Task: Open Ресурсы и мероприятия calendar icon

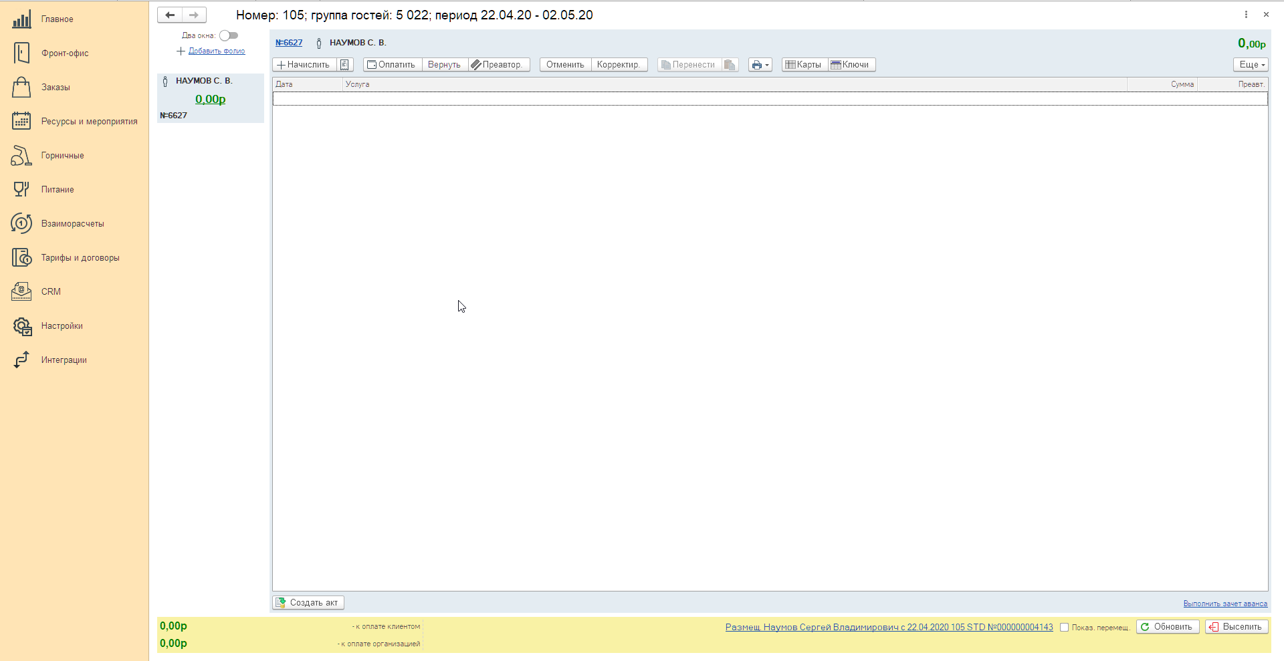Action: 21,121
